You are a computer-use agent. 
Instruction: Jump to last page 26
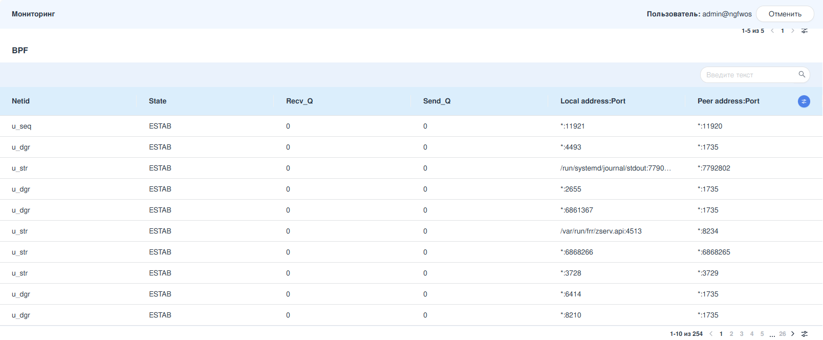pos(783,334)
